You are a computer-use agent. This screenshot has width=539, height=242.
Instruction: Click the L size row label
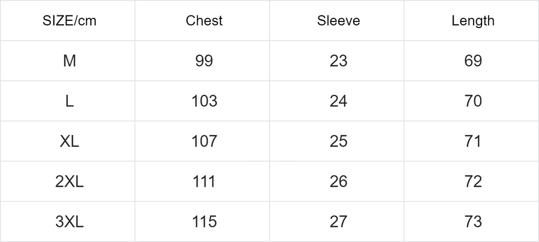point(69,102)
